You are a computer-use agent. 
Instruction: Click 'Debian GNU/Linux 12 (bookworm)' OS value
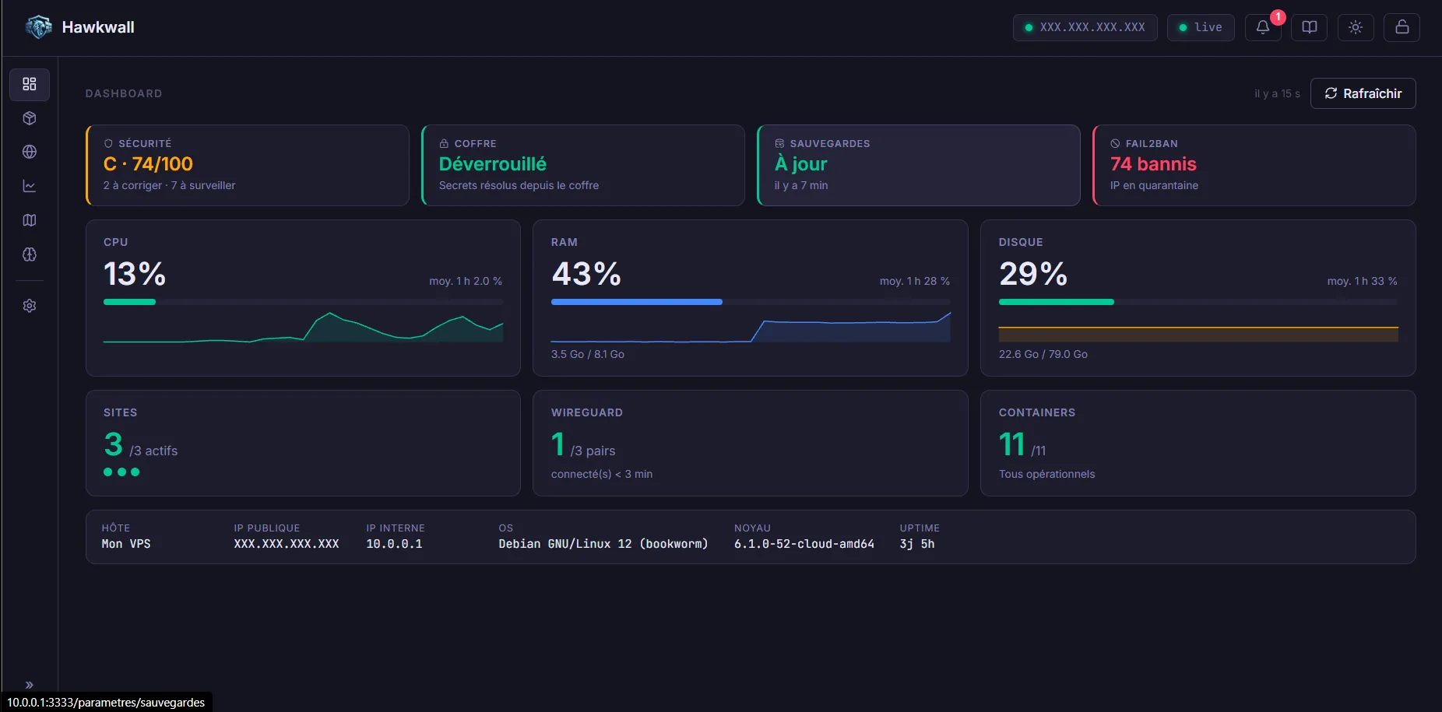(603, 544)
